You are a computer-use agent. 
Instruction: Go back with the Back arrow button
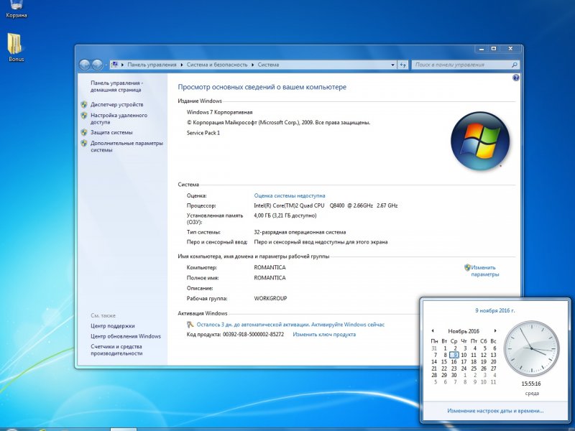84,65
